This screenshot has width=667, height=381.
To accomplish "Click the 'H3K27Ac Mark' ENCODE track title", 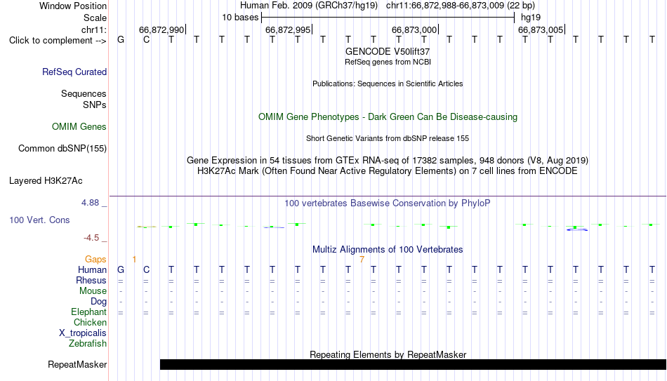I will point(388,171).
